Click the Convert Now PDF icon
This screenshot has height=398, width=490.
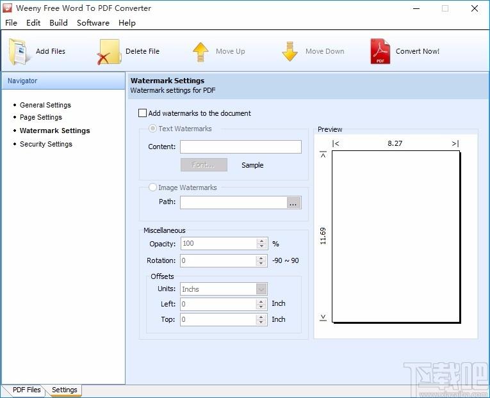click(380, 51)
